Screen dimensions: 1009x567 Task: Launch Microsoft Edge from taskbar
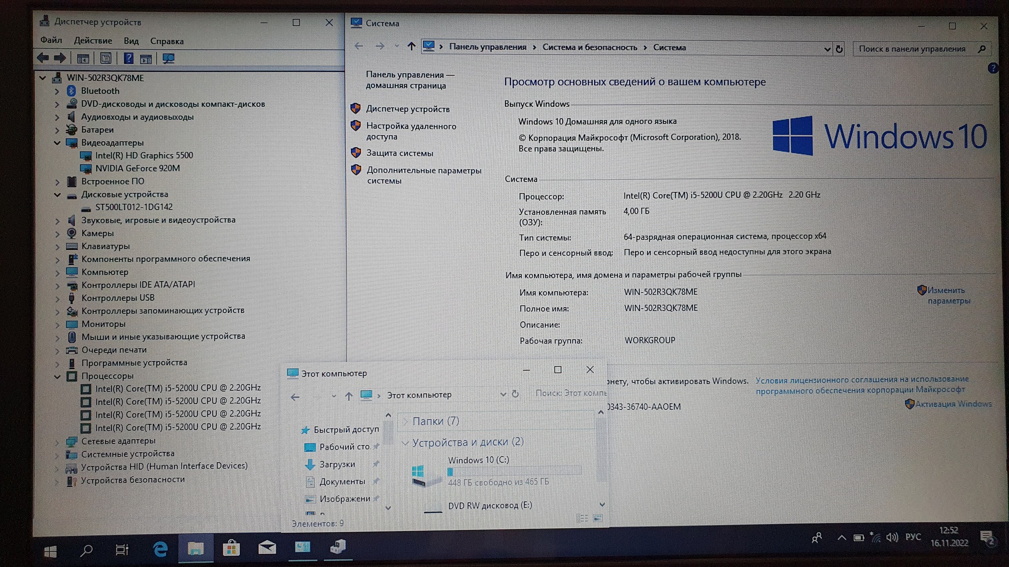[x=160, y=549]
